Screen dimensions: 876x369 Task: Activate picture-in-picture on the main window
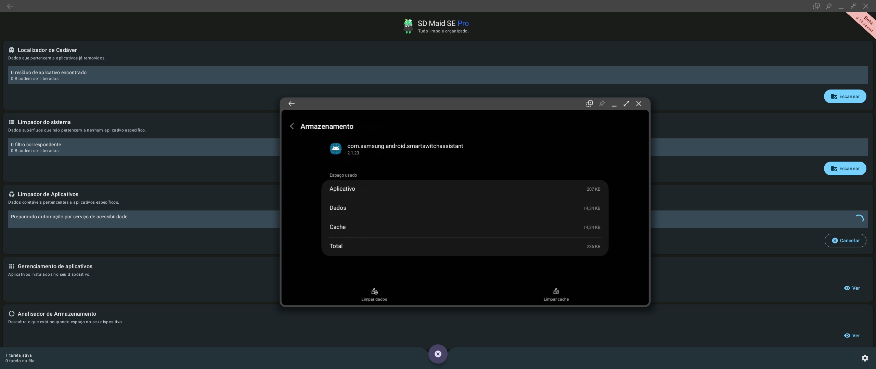coord(816,6)
